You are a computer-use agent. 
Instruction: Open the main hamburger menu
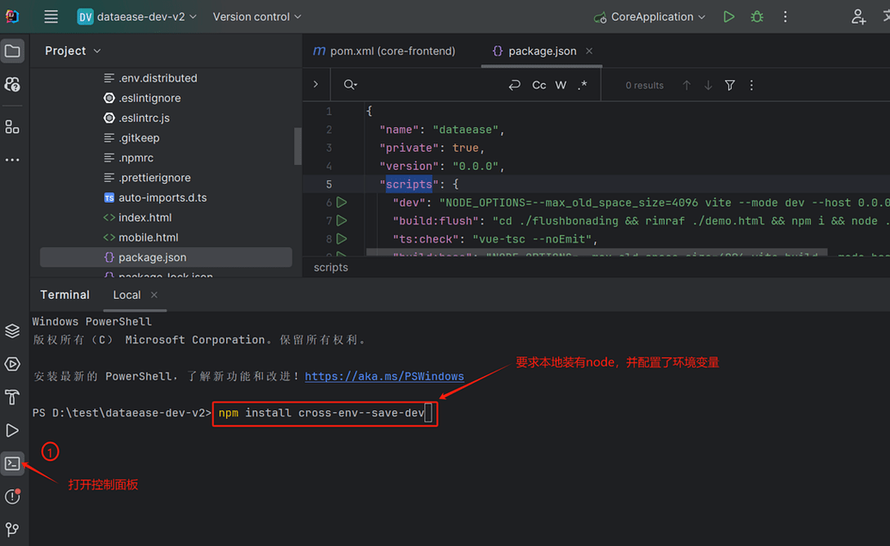[x=52, y=16]
